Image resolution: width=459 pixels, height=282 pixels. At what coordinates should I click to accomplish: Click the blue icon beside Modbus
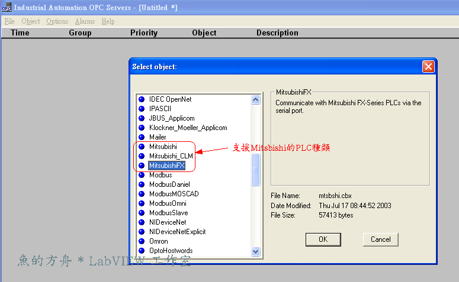pos(142,175)
